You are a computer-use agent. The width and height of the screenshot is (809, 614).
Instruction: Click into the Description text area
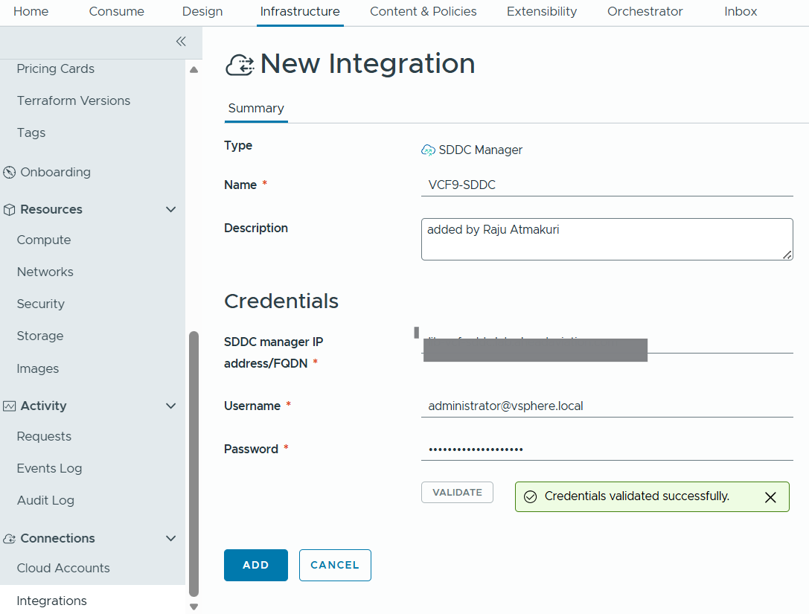(607, 239)
